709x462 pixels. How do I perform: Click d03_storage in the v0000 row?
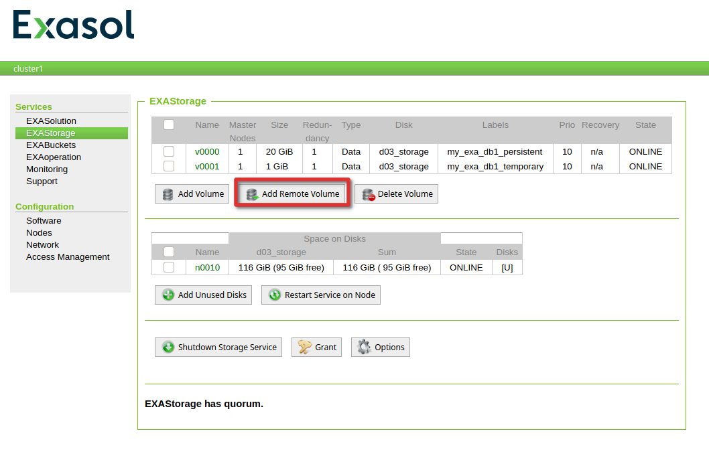[404, 152]
